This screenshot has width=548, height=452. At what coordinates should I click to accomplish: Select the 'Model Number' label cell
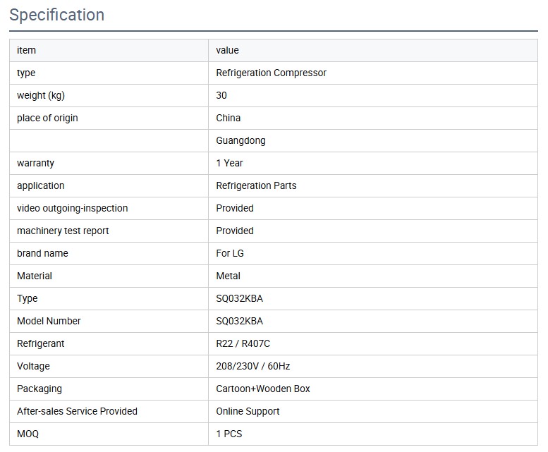49,321
